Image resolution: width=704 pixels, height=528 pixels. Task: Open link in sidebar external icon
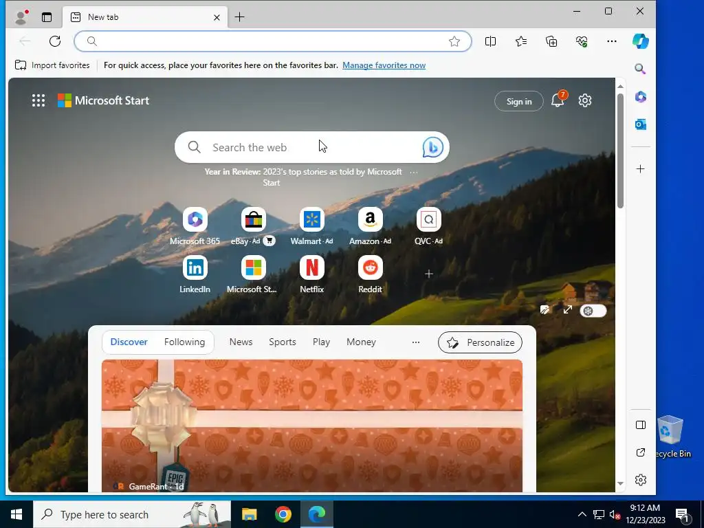point(641,452)
